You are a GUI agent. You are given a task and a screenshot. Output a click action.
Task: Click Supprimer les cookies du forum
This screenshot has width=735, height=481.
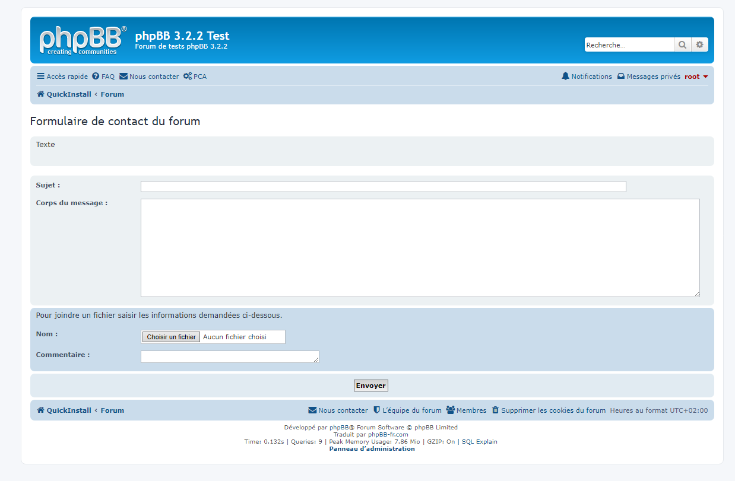coord(549,410)
